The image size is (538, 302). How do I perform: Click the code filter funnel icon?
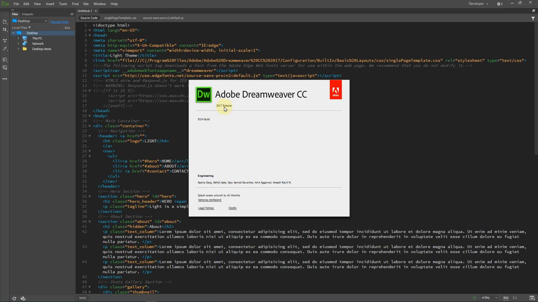click(533, 18)
